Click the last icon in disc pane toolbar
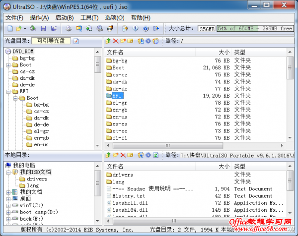 155,41
